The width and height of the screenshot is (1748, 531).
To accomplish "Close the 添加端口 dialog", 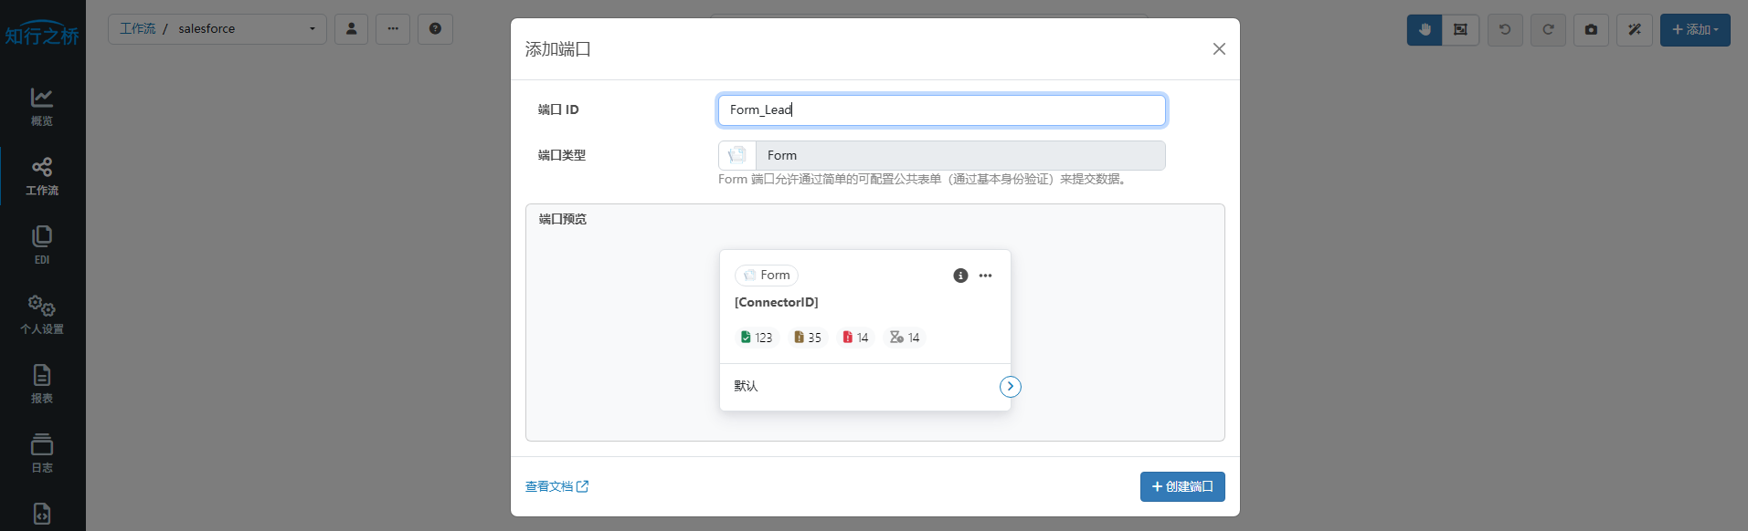I will (x=1219, y=49).
